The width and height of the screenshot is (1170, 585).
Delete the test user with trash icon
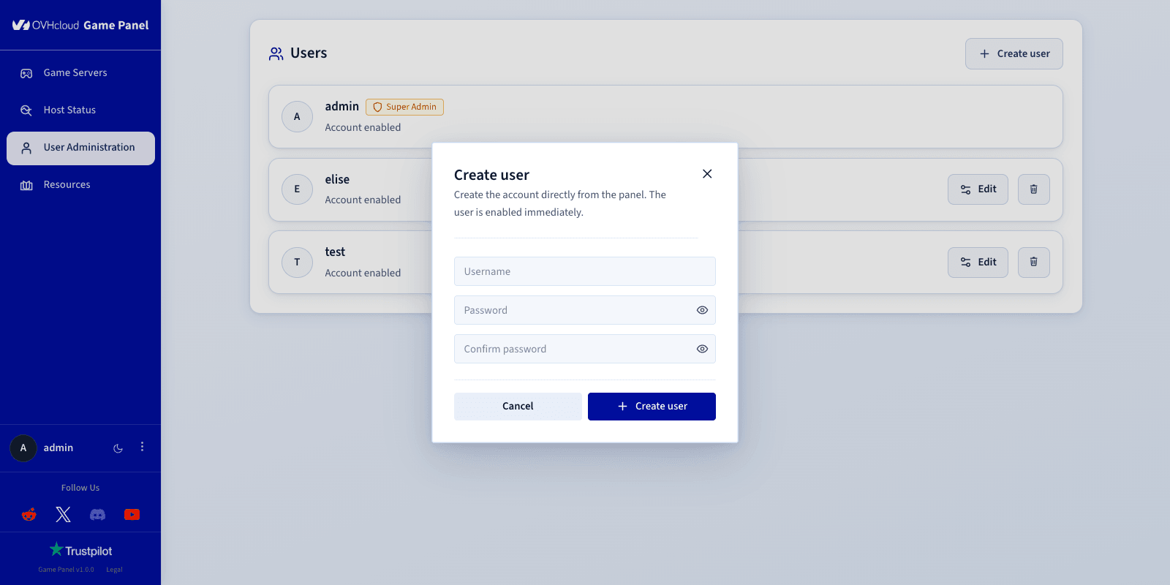1034,263
